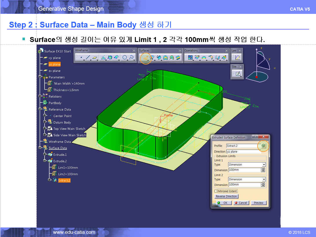Select yz plane in the specification tree

tap(54, 65)
